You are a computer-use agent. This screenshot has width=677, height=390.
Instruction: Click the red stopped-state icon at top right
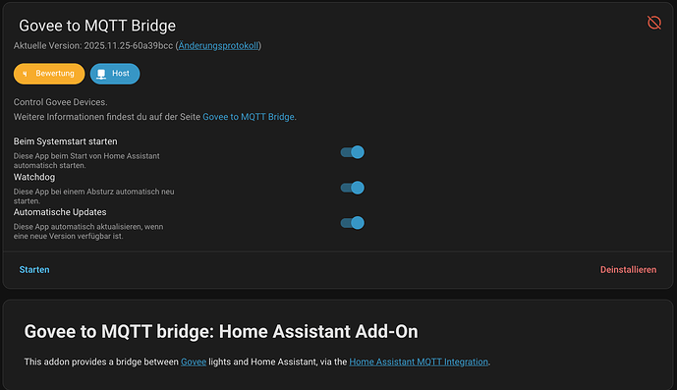pos(654,23)
